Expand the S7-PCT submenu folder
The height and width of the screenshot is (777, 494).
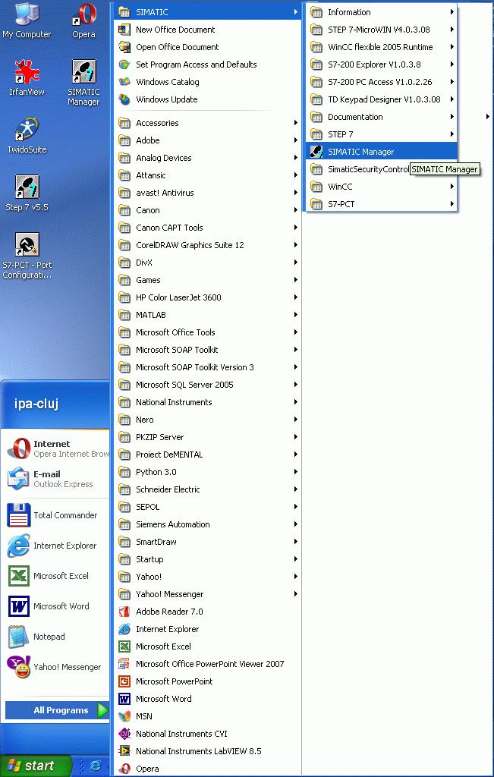click(x=381, y=204)
